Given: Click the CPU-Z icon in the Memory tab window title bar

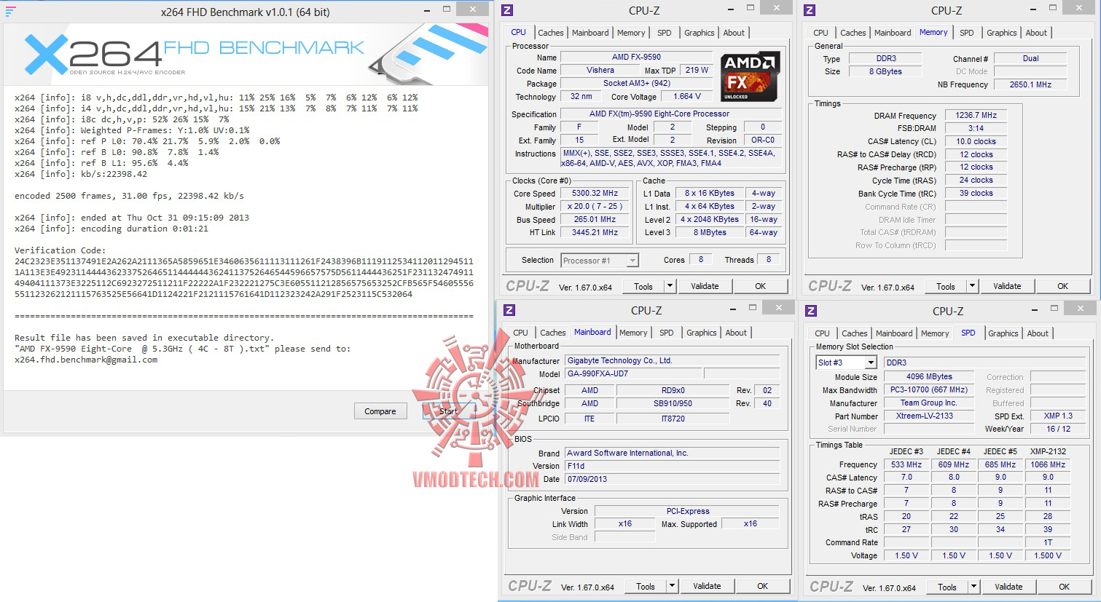Looking at the screenshot, I should 810,10.
